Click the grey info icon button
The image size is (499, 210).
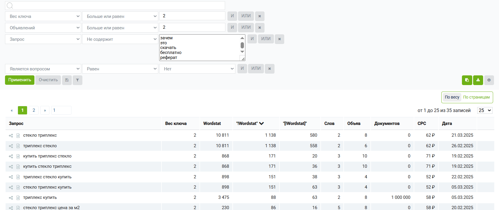489,80
